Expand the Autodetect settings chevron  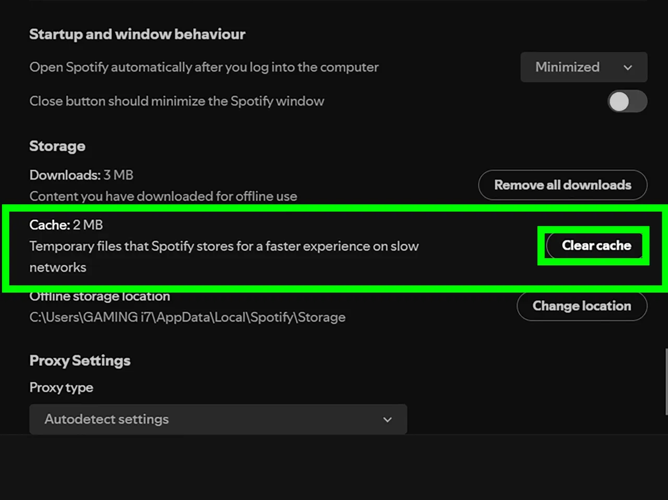[387, 419]
